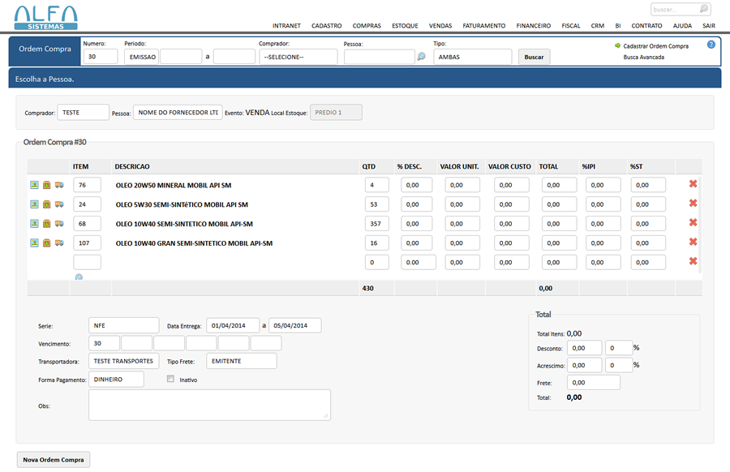This screenshot has height=472, width=730.
Task: Open the CADASTRO menu
Action: coord(326,26)
